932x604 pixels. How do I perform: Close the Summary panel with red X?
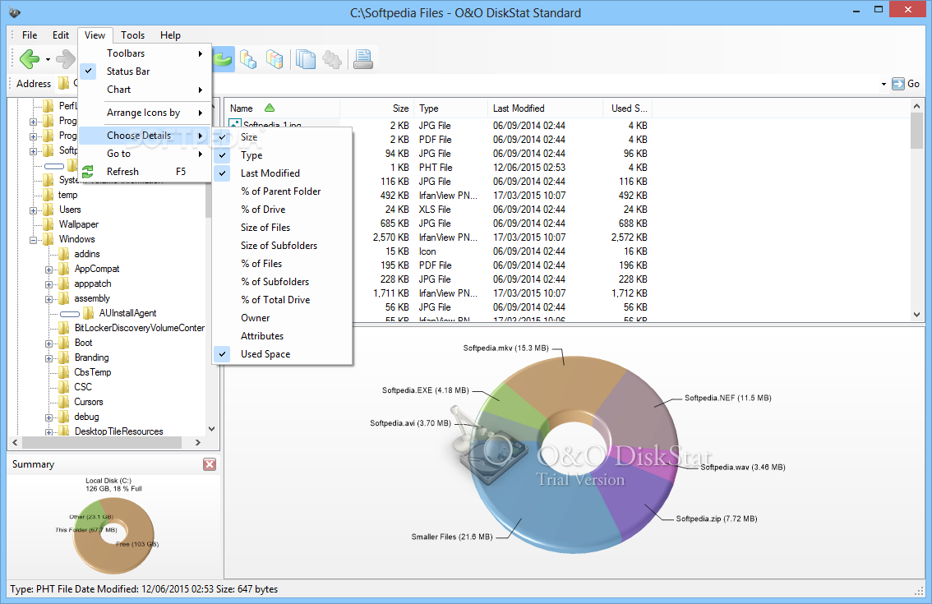coord(210,464)
